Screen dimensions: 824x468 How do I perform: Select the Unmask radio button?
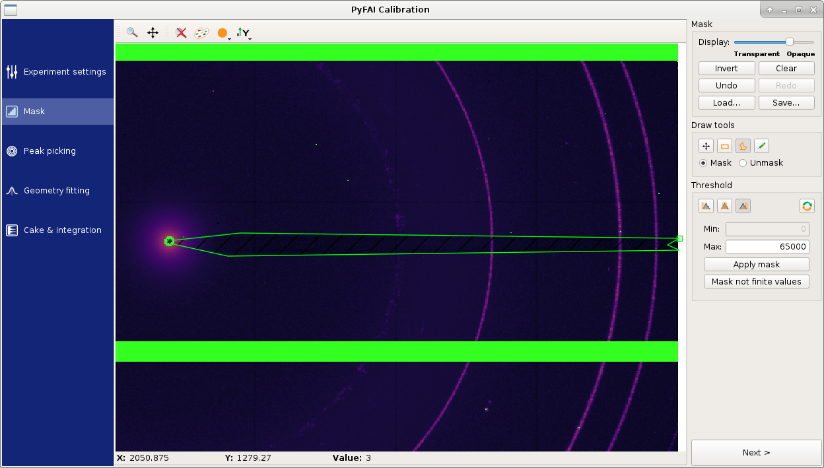(x=761, y=163)
